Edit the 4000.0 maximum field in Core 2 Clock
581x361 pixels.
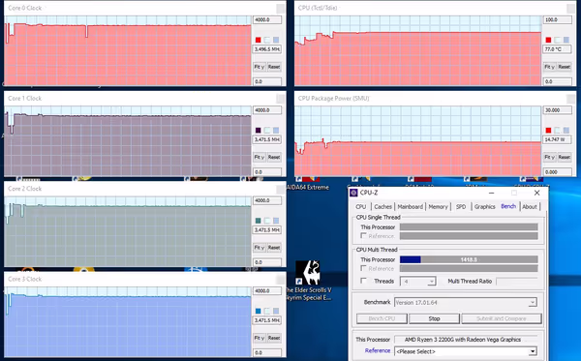click(x=267, y=200)
